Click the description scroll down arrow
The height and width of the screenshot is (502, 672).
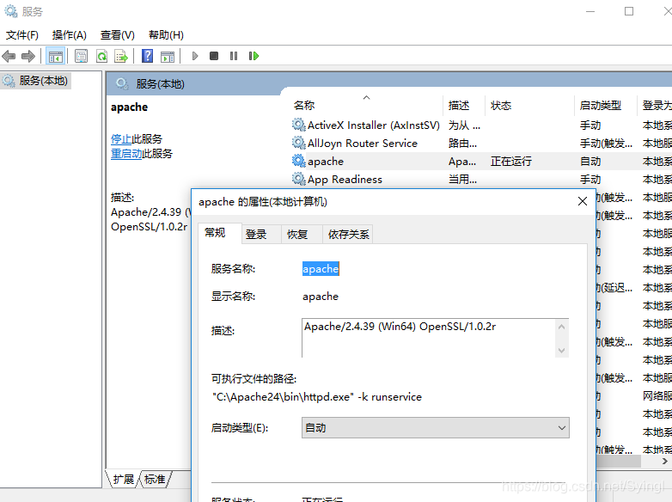[x=561, y=351]
